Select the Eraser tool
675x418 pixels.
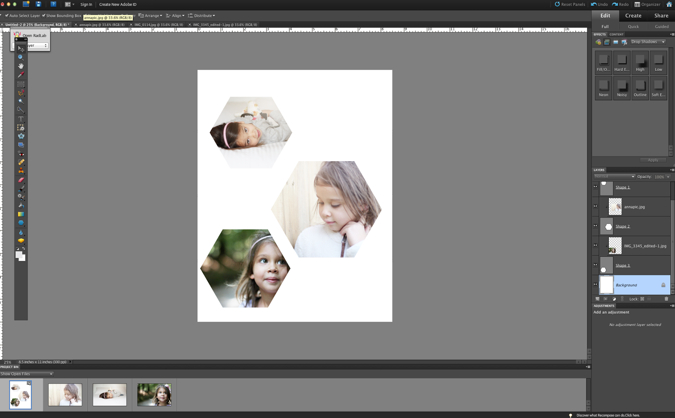(21, 180)
